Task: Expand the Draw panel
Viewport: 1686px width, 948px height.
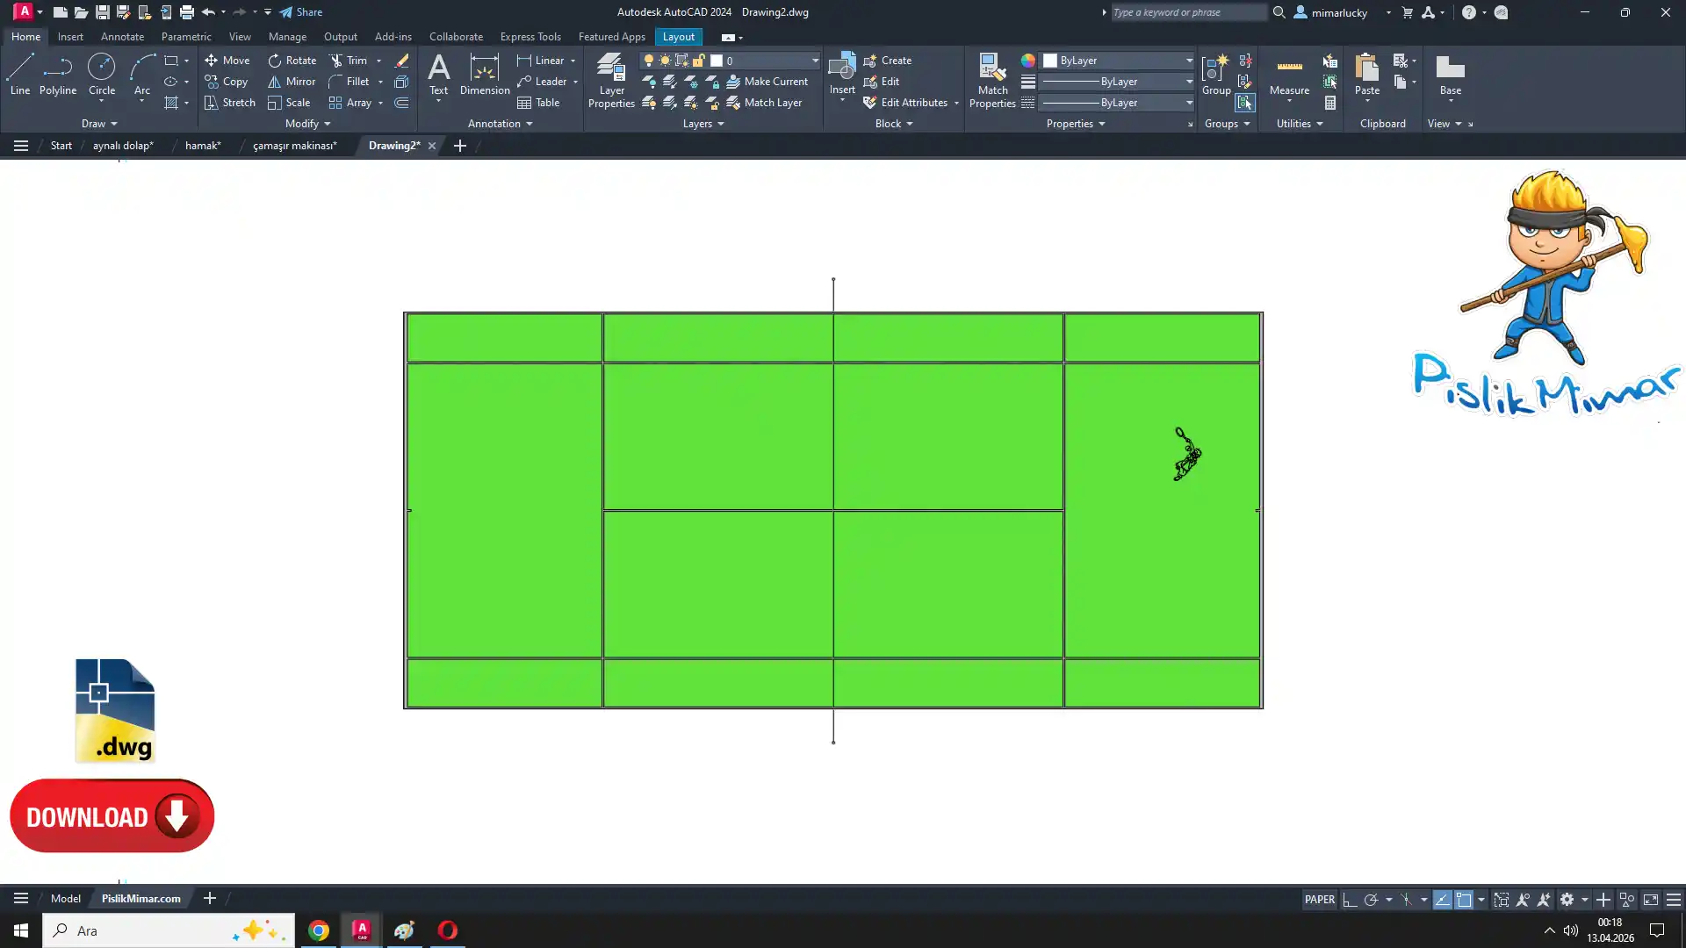Action: [x=98, y=124]
